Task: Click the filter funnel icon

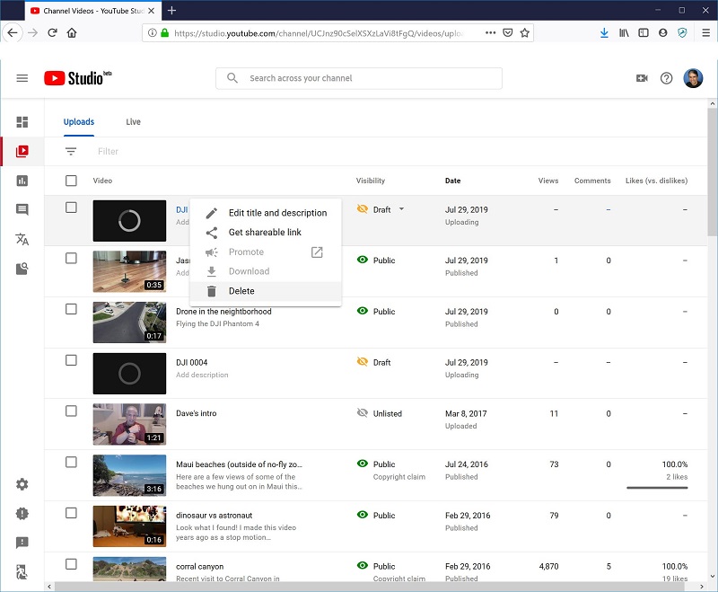Action: [71, 151]
